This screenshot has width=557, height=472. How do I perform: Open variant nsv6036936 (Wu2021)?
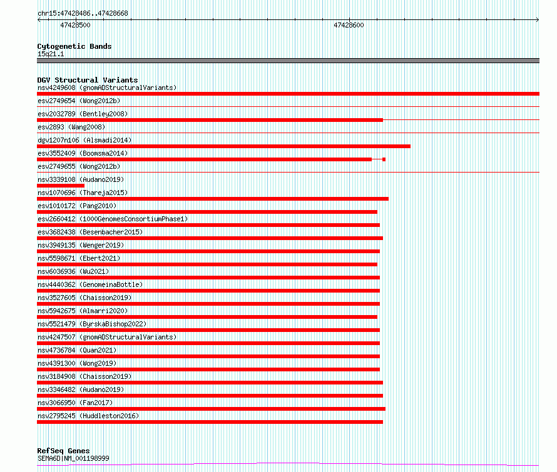[73, 271]
